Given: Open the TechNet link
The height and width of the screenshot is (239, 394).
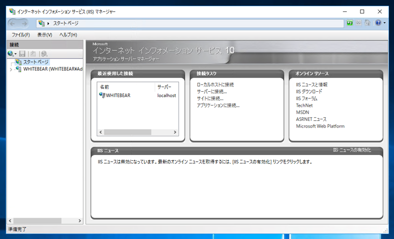Looking at the screenshot, I should click(304, 105).
